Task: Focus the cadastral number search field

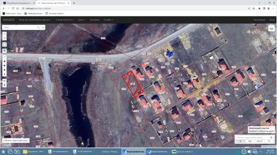Action: click(x=252, y=137)
